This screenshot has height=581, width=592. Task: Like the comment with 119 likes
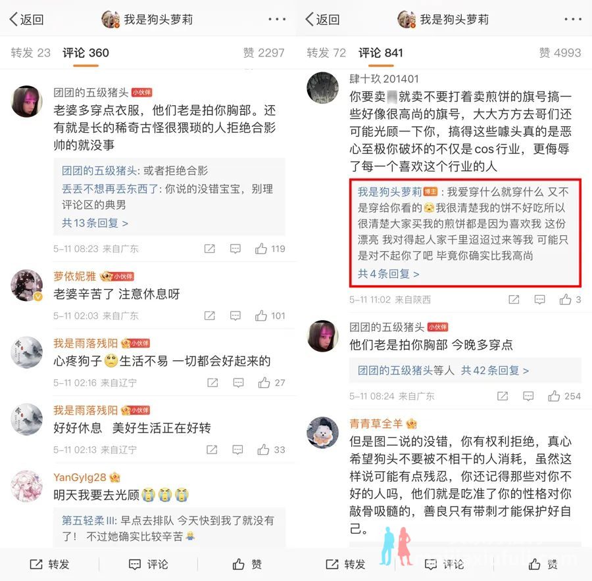tap(270, 248)
